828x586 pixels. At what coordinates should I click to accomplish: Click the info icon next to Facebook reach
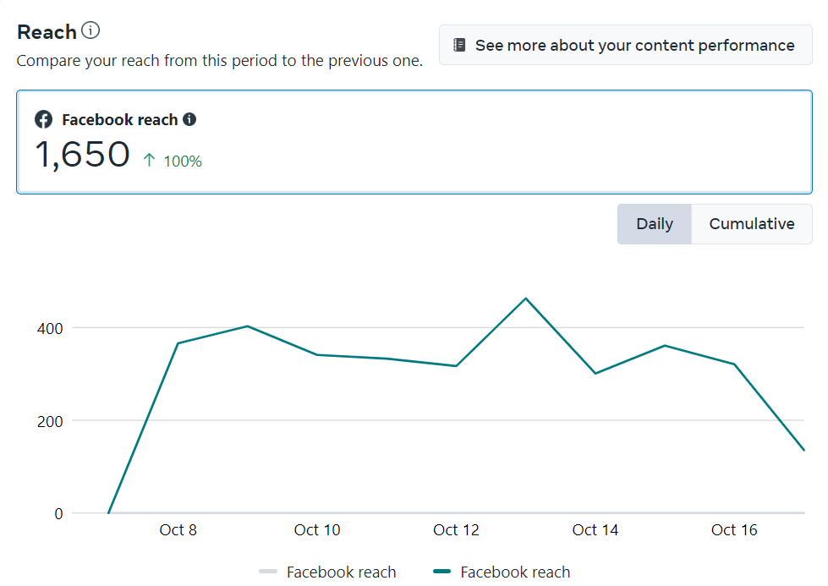tap(189, 119)
